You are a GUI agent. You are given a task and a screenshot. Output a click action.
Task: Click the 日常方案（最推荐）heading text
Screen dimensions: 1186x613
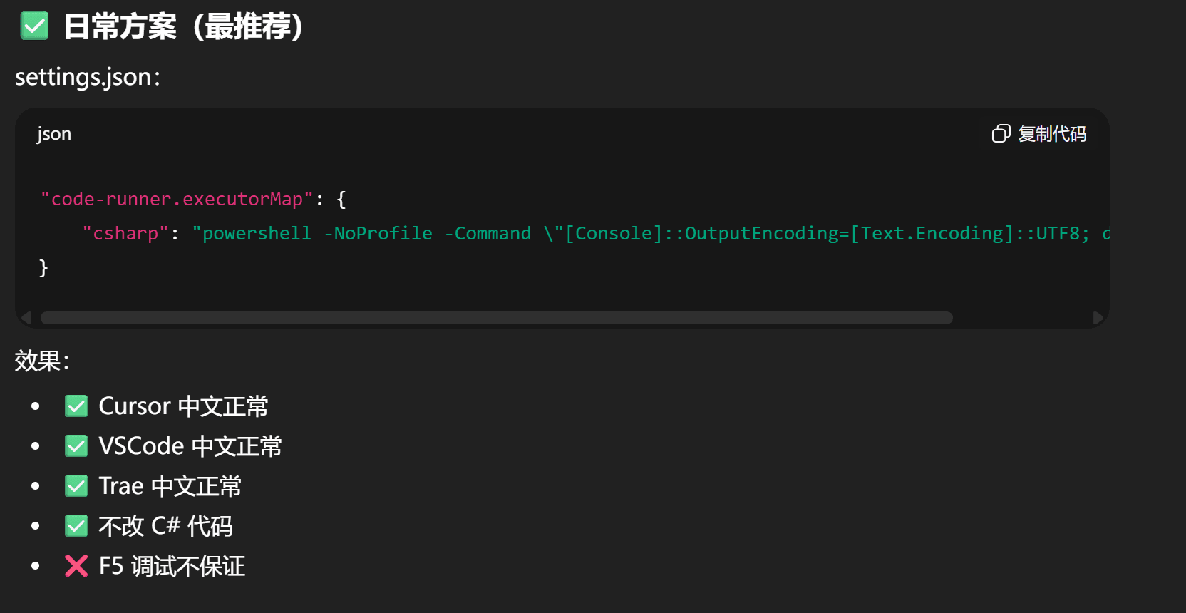click(x=184, y=27)
